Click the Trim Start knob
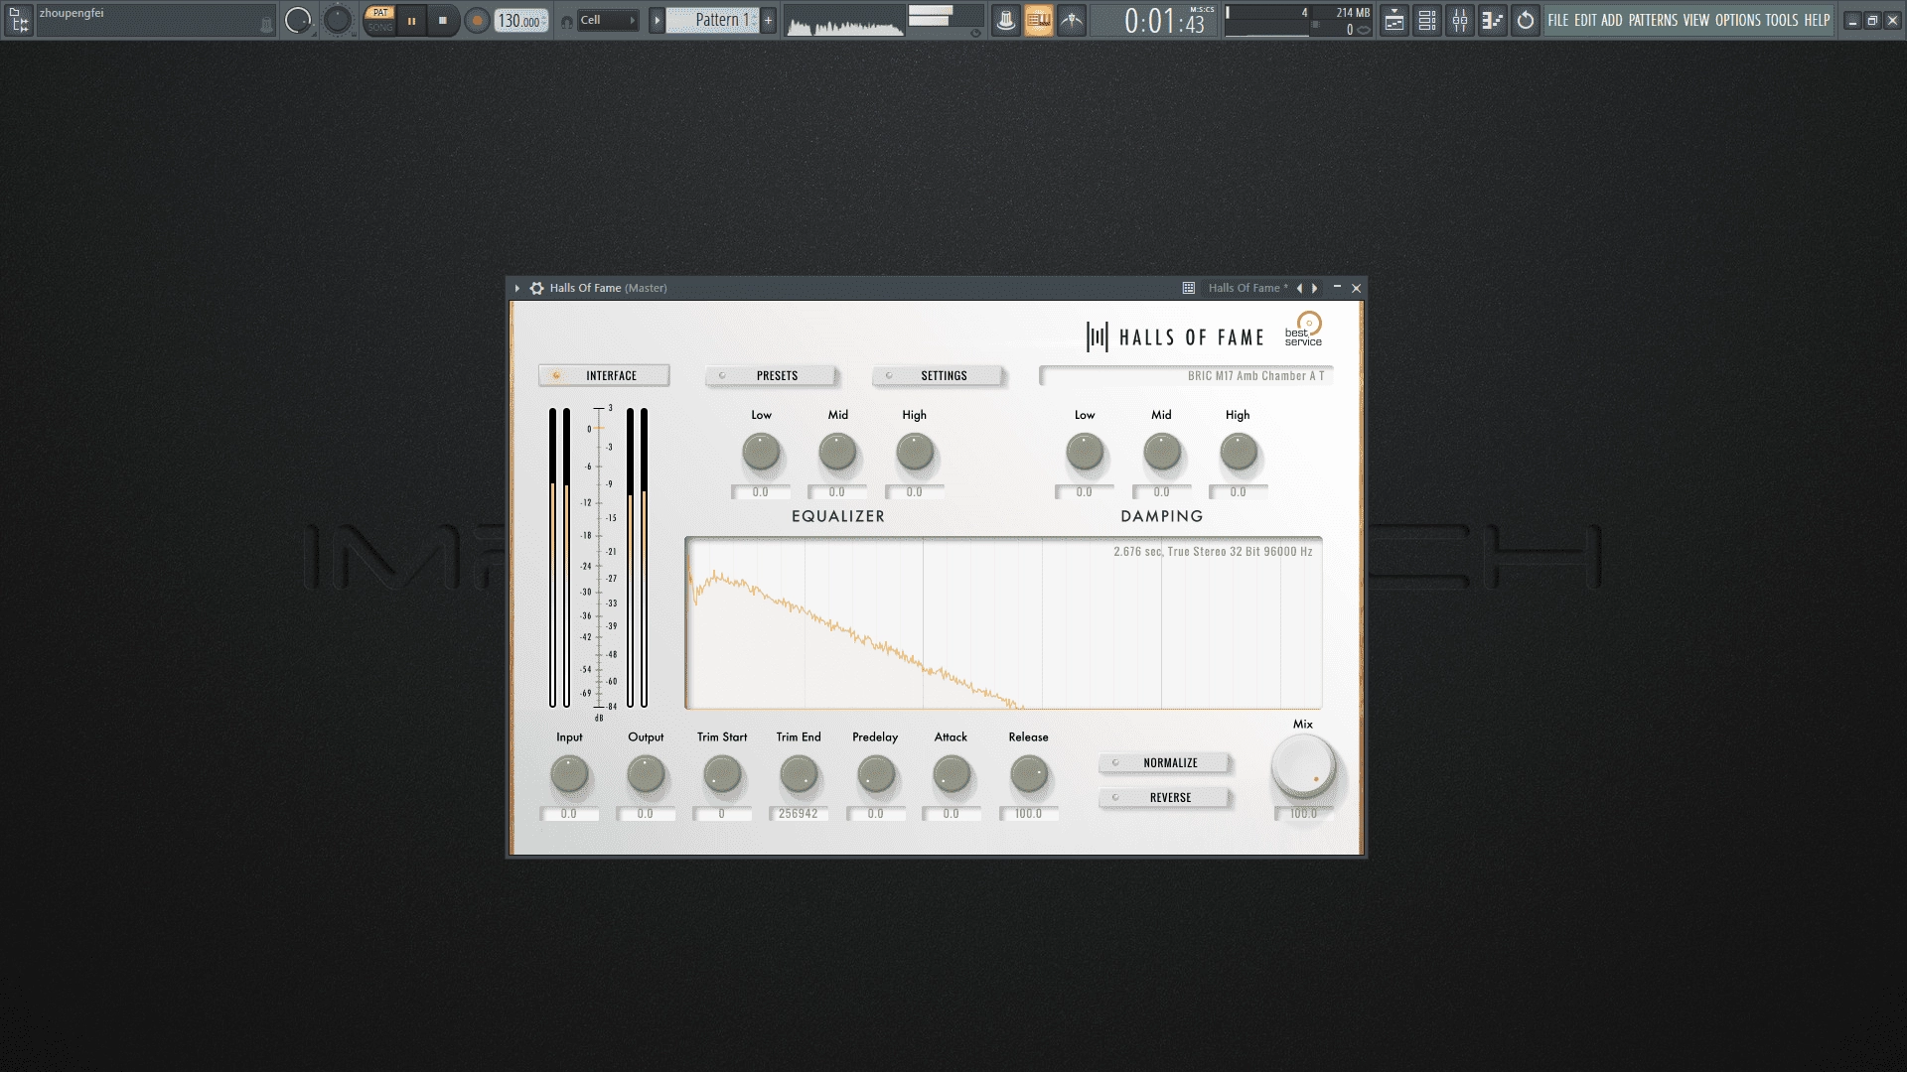This screenshot has width=1907, height=1072. [x=722, y=774]
